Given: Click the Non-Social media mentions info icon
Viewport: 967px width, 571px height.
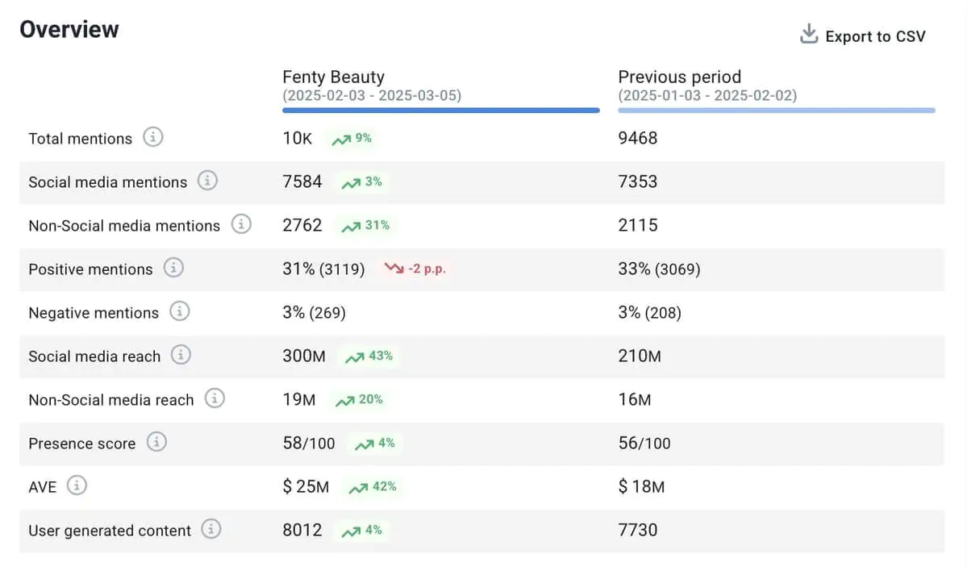Looking at the screenshot, I should [x=242, y=224].
